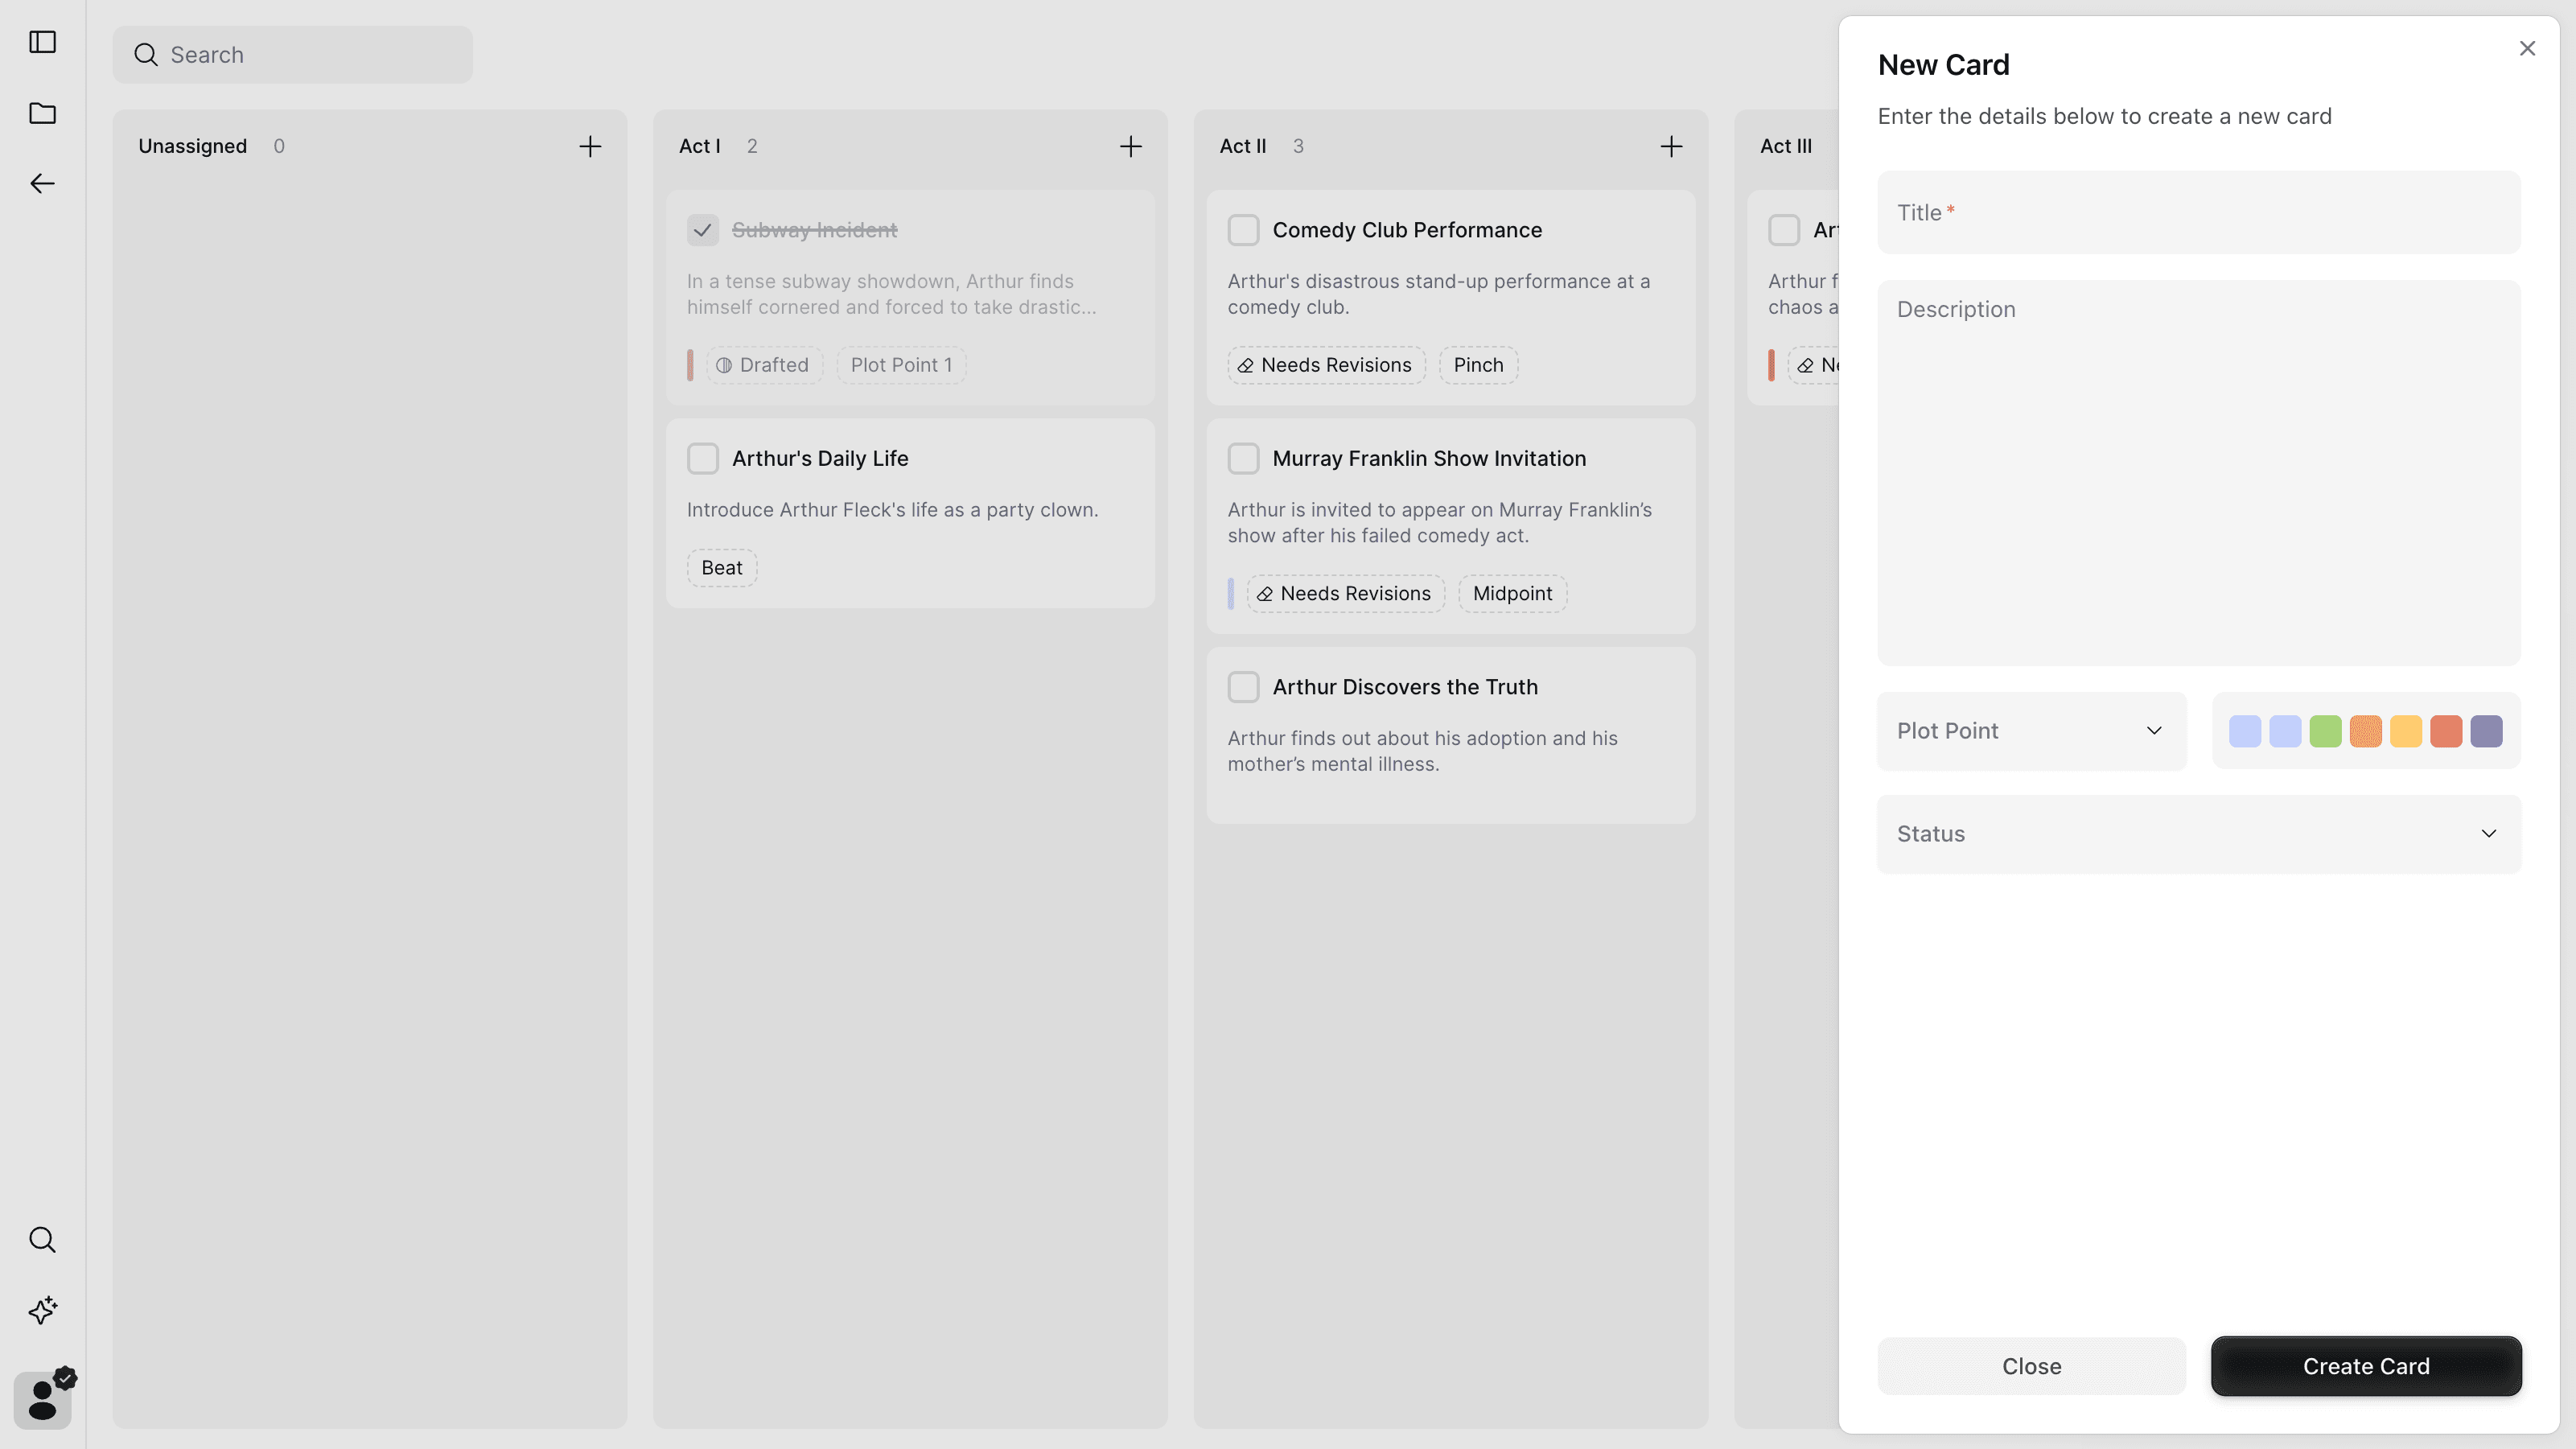This screenshot has height=1449, width=2576.
Task: Check the Comedy Club Performance checkbox
Action: click(1243, 230)
